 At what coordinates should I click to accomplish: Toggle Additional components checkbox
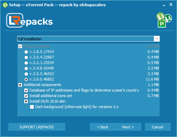20,85
